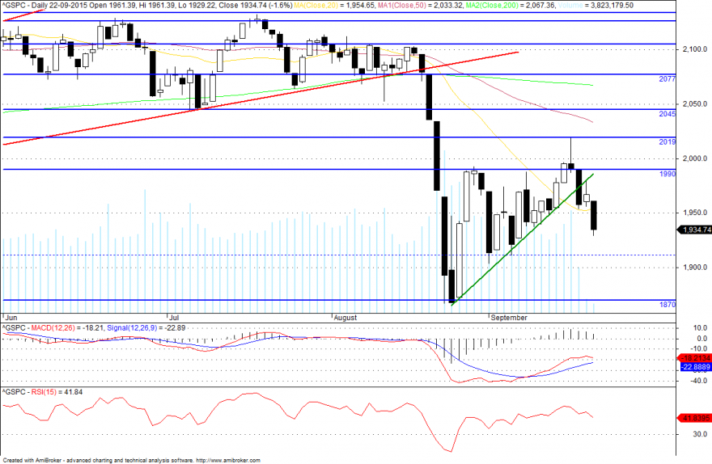Click the RSI(15) = 41.84 legend
This screenshot has height=464, width=712.
[x=57, y=392]
